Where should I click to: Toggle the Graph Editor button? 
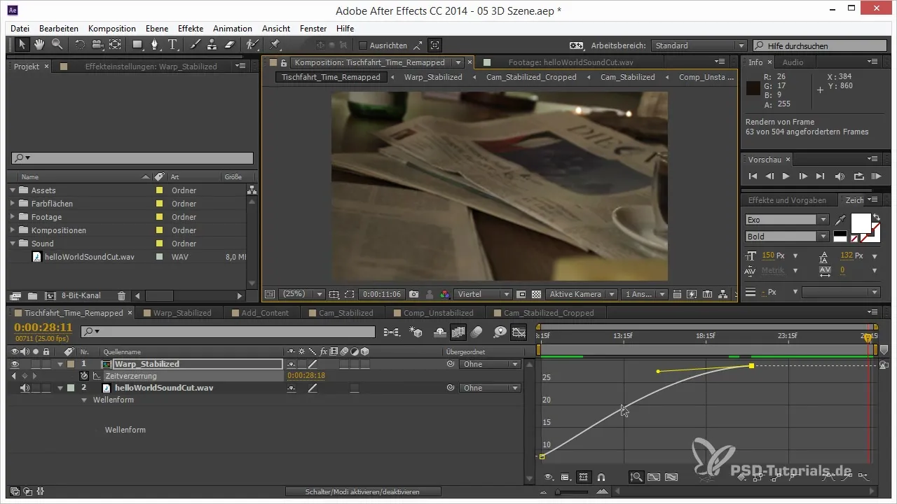[x=519, y=332]
